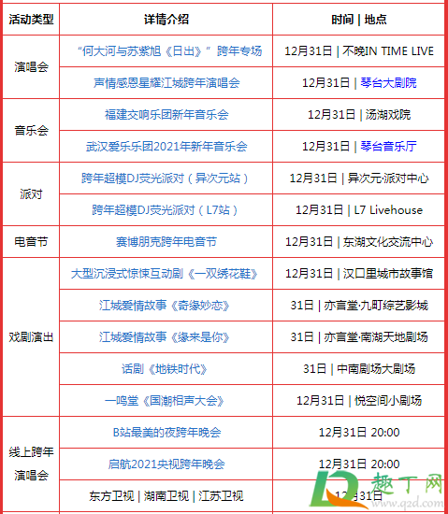The height and width of the screenshot is (514, 448).
Task: Open B站最美的夜跨年晚会 link
Action: pyautogui.click(x=166, y=433)
